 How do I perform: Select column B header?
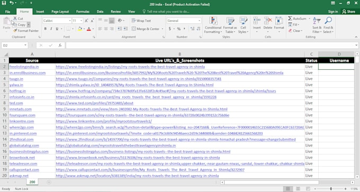click(x=180, y=54)
